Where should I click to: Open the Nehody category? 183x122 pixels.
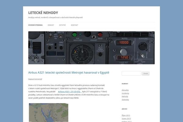[125, 96]
